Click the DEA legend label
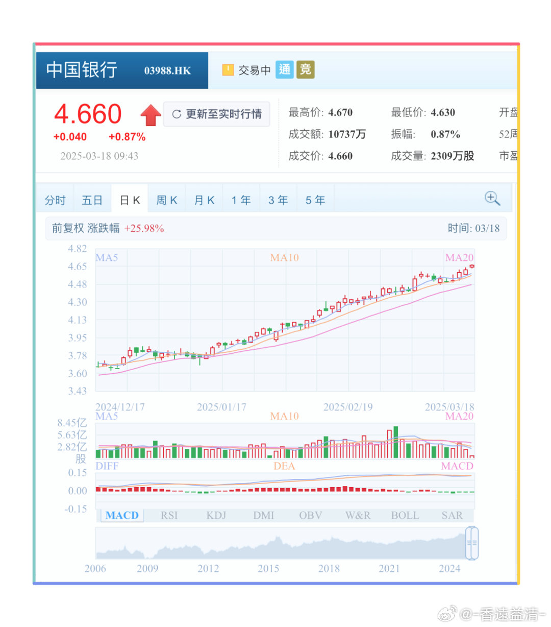The image size is (551, 627). pos(284,466)
